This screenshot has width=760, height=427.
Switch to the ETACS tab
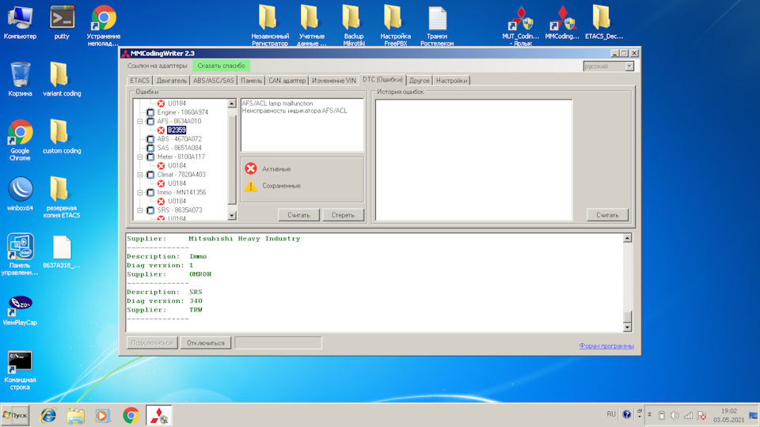click(x=139, y=81)
